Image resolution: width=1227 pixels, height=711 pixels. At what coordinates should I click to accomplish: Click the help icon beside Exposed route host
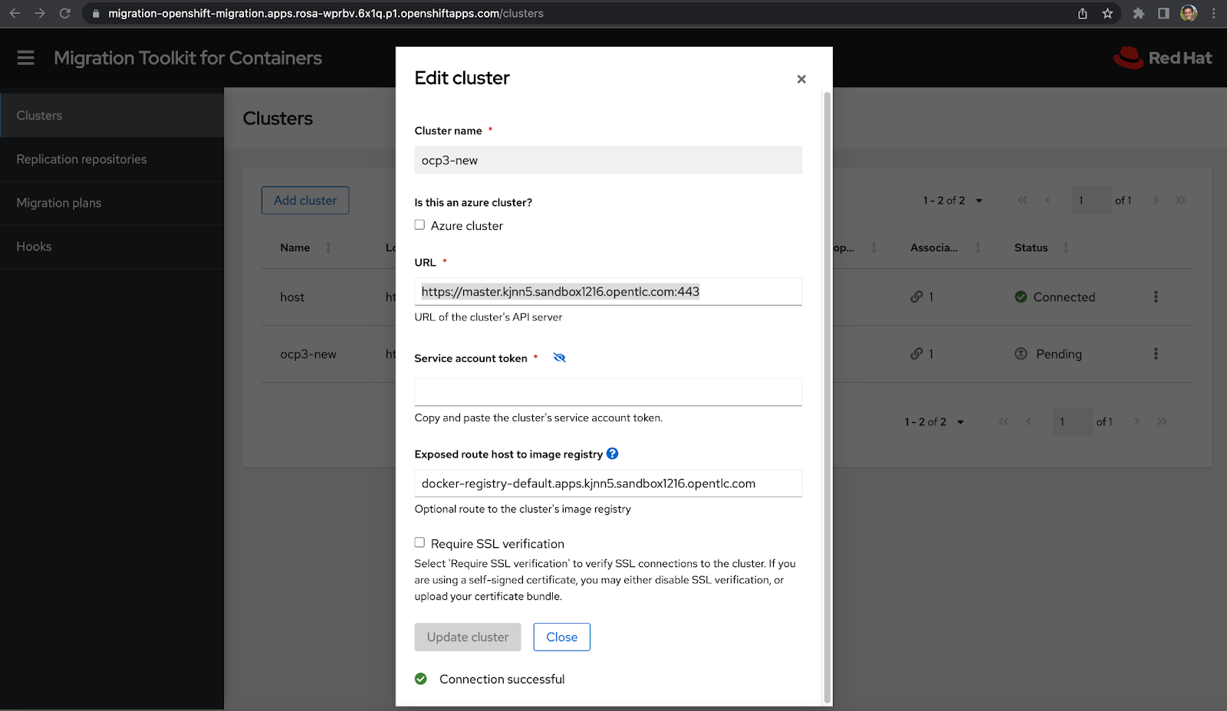click(612, 454)
